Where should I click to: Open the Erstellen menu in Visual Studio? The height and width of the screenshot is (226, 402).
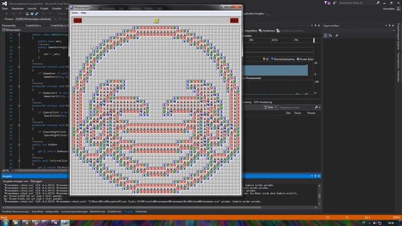pos(57,8)
